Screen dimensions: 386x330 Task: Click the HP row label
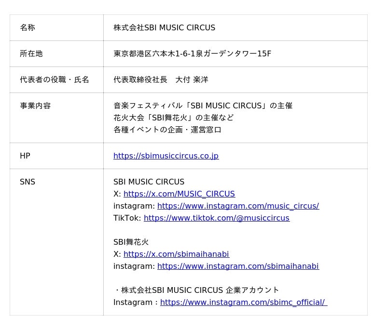click(25, 156)
